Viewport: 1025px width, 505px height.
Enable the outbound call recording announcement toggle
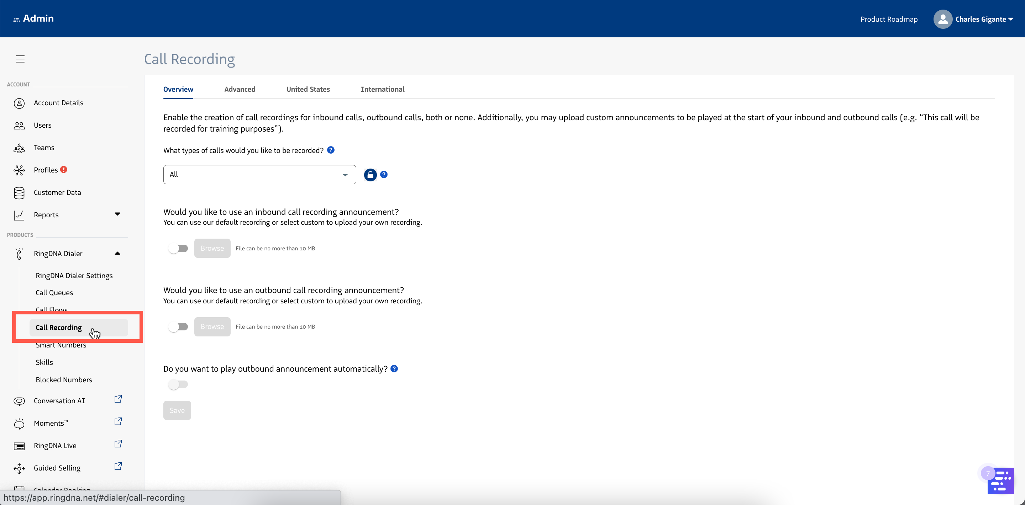tap(178, 326)
